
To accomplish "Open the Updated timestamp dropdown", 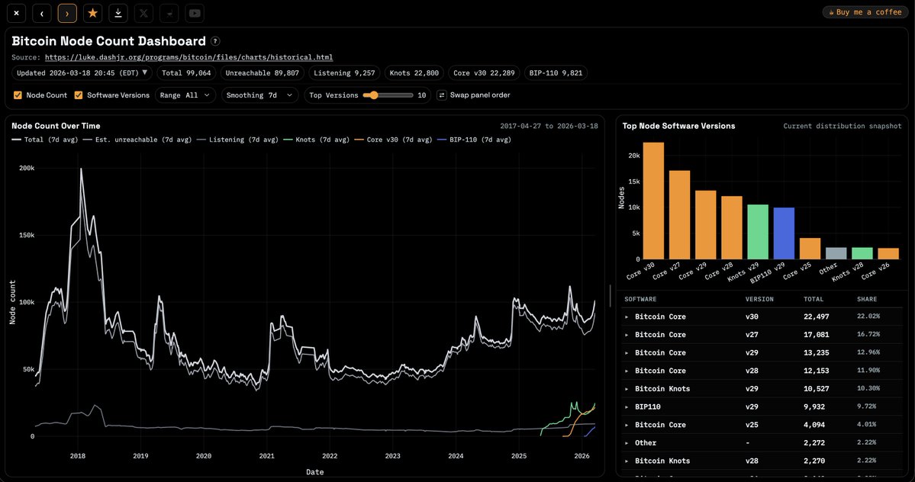I will (82, 73).
